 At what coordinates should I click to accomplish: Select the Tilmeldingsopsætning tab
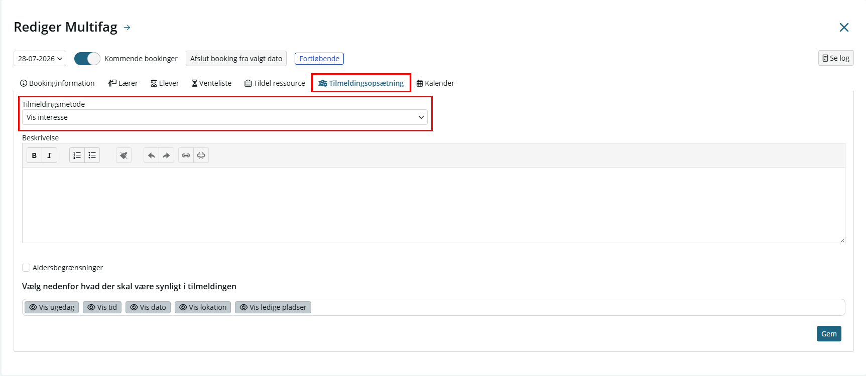click(361, 83)
